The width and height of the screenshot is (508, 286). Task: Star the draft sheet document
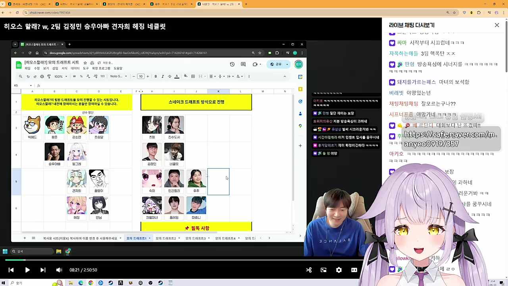85,63
